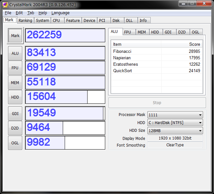Switch to the Disk tab
This screenshot has width=214, height=194.
pos(116,20)
